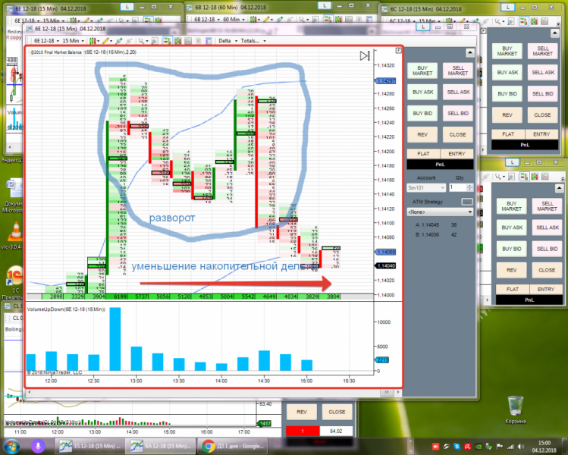This screenshot has height=455, width=568.
Task: Toggle Chart Trader icon in lower-right window toolbar
Action: coord(524,177)
